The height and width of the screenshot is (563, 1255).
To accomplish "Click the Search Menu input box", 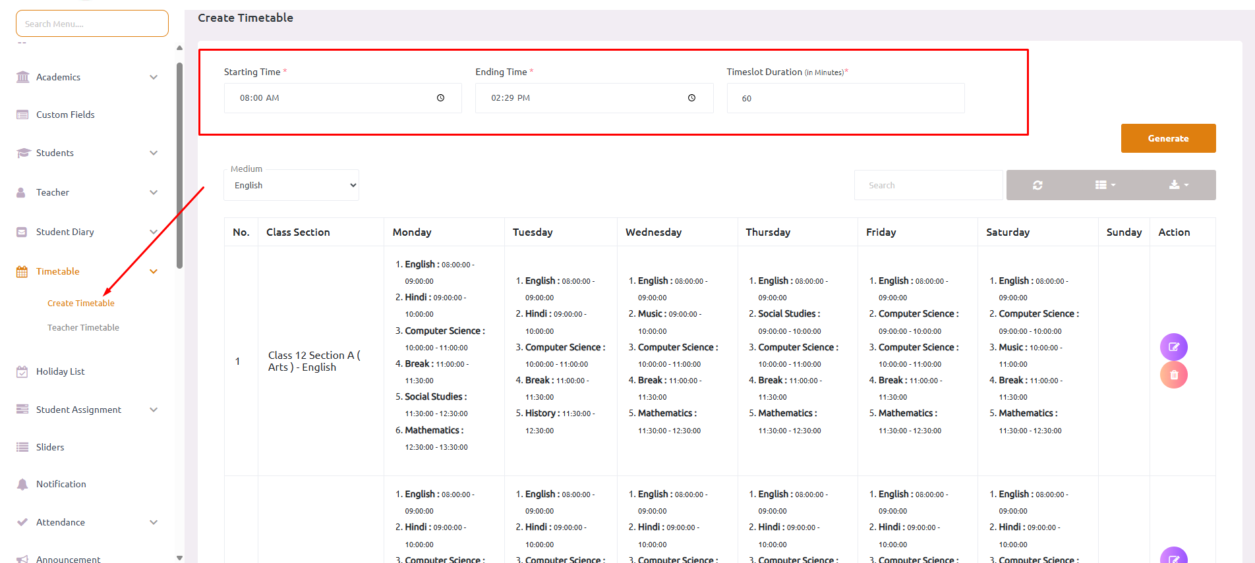I will click(x=92, y=24).
